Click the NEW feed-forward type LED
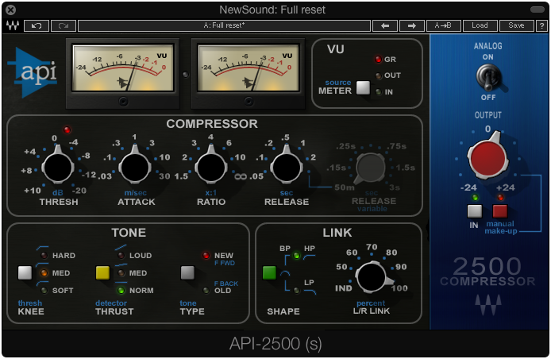 (206, 255)
